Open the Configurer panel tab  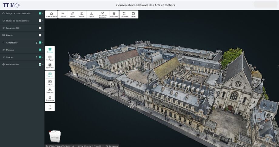coord(50,58)
